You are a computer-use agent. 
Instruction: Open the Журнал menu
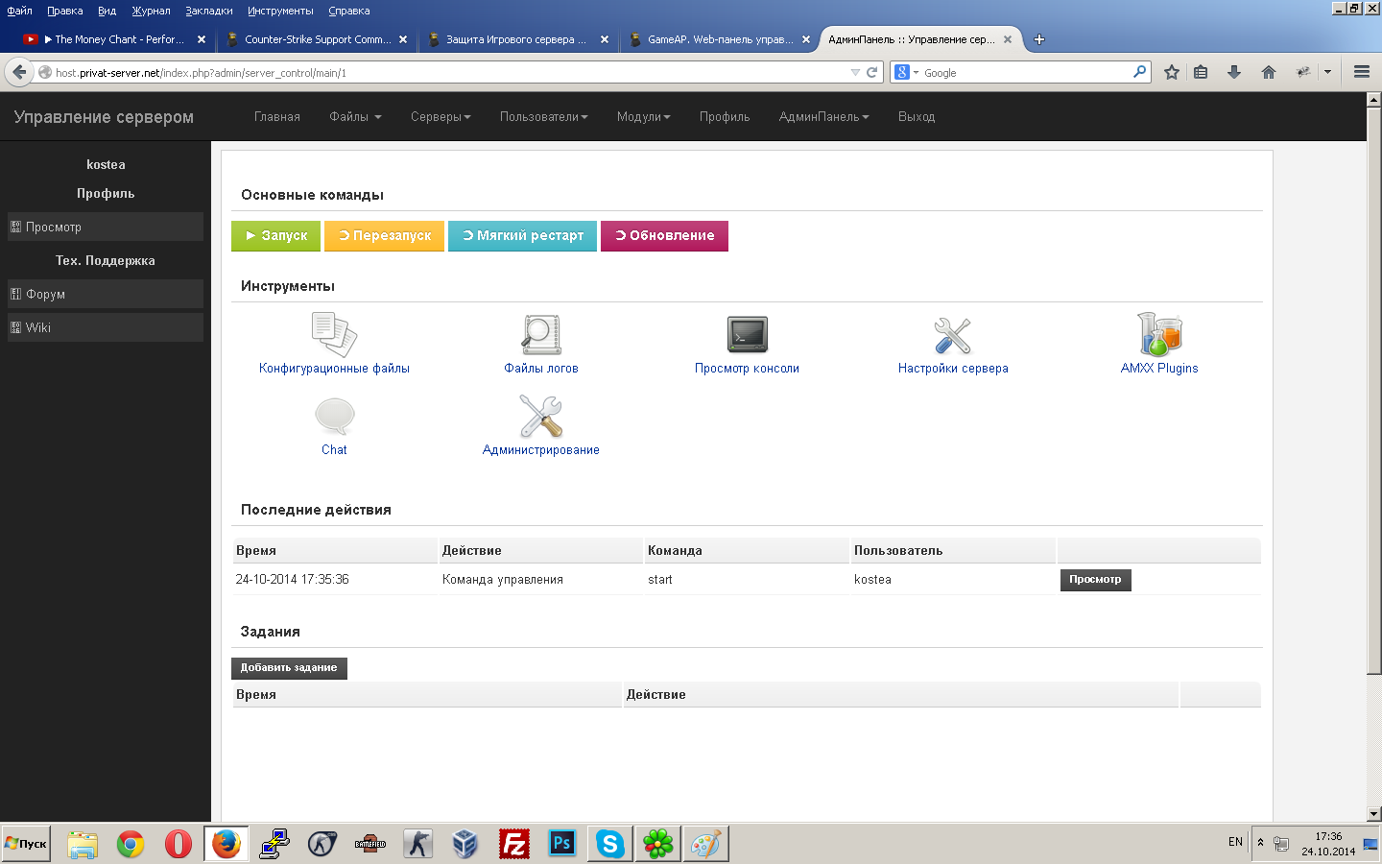click(151, 11)
